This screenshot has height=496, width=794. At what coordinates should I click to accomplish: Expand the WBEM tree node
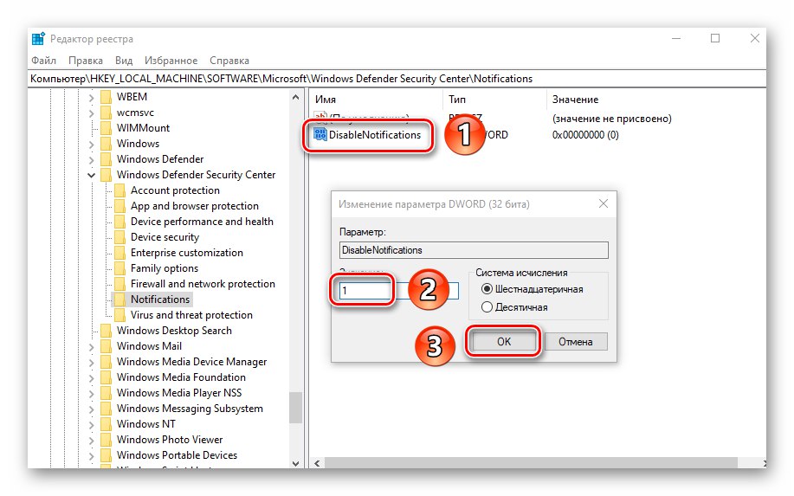tap(91, 97)
